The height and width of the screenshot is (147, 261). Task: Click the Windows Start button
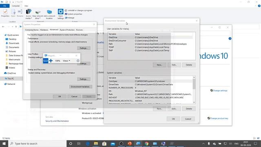click(4, 143)
